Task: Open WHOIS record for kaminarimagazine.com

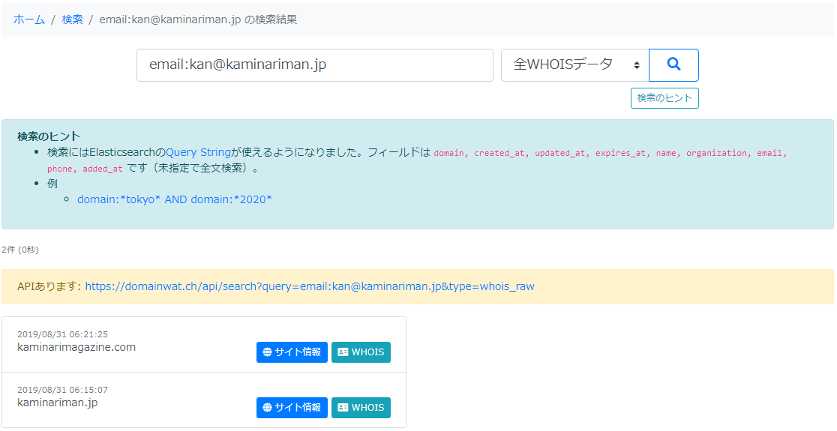Action: (361, 352)
